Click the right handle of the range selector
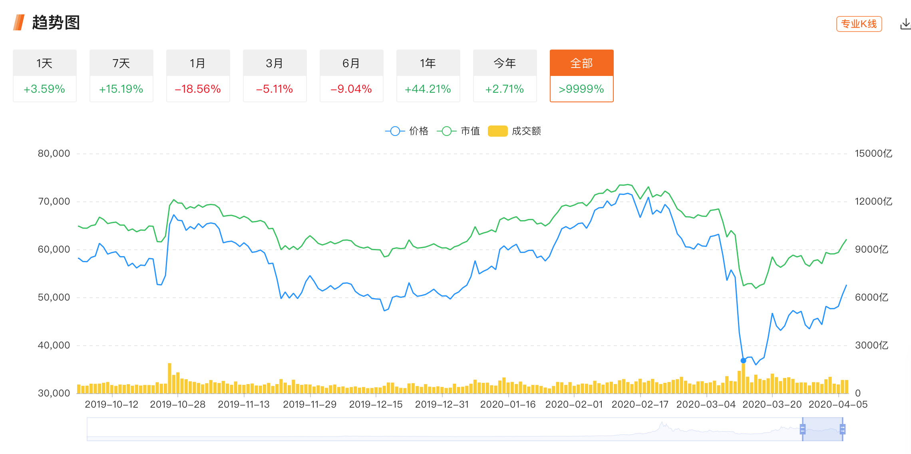Image resolution: width=911 pixels, height=454 pixels. [843, 430]
